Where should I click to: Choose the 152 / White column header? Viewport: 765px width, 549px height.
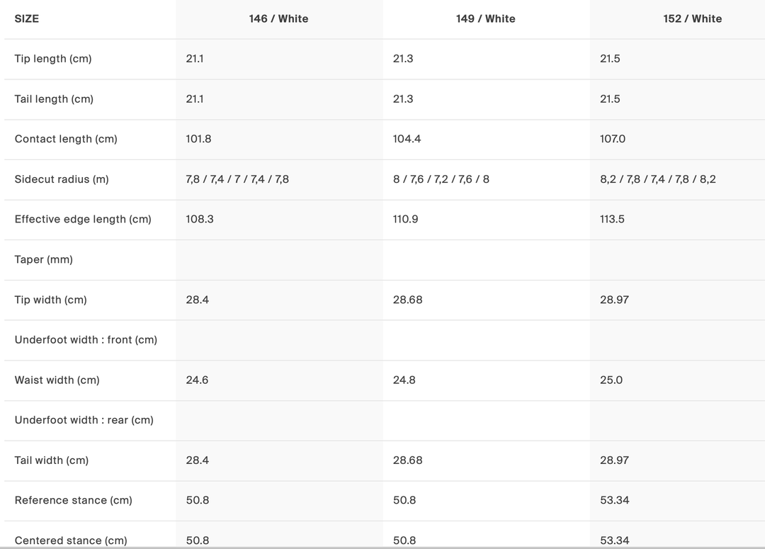[692, 19]
